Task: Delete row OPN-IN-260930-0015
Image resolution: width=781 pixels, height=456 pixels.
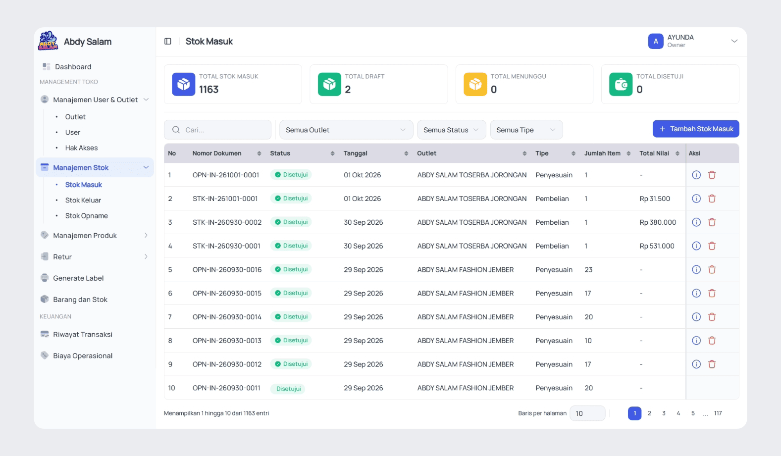Action: pyautogui.click(x=712, y=293)
